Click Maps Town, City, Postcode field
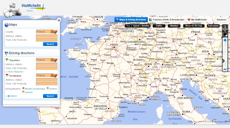Image resolution: width=230 pixels, height=128 pixels. (47, 40)
